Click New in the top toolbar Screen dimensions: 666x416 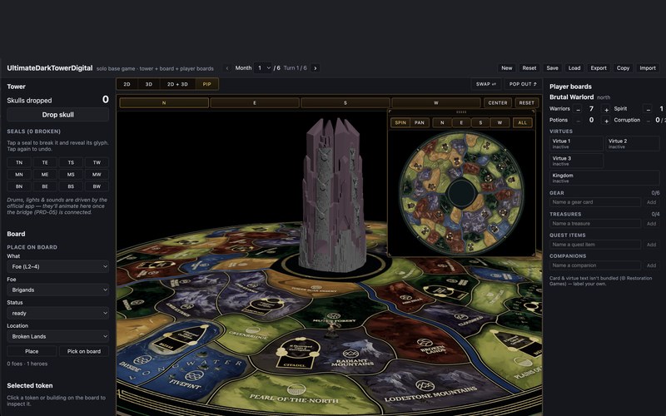[507, 68]
